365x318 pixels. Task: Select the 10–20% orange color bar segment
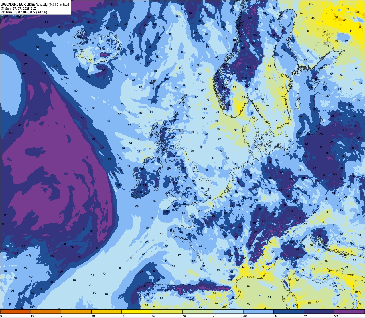pyautogui.click(x=46, y=312)
